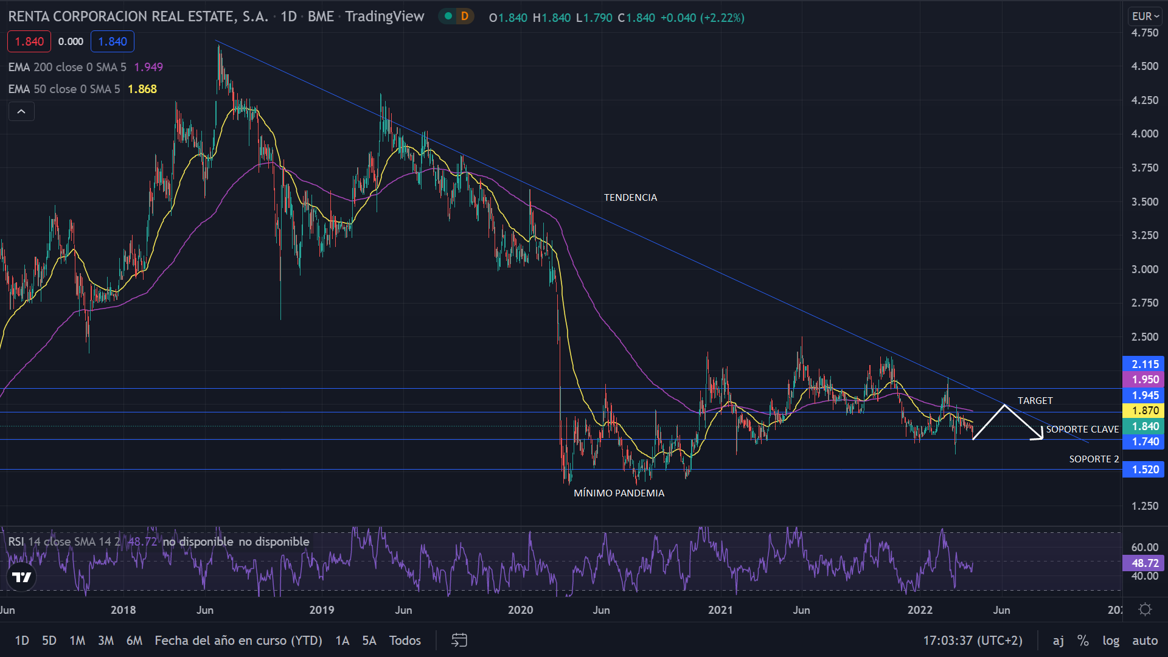
Task: Click the blue 1.840 buy price box
Action: click(x=113, y=41)
